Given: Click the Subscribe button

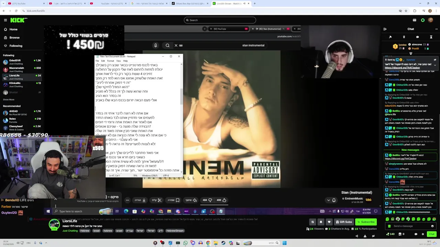Looking at the screenshot, I should 366,222.
